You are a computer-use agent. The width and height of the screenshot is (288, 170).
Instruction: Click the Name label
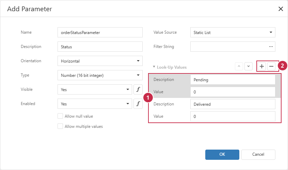pyautogui.click(x=26, y=32)
